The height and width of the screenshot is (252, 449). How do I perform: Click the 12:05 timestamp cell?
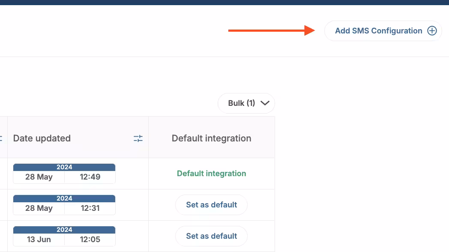[x=90, y=239]
